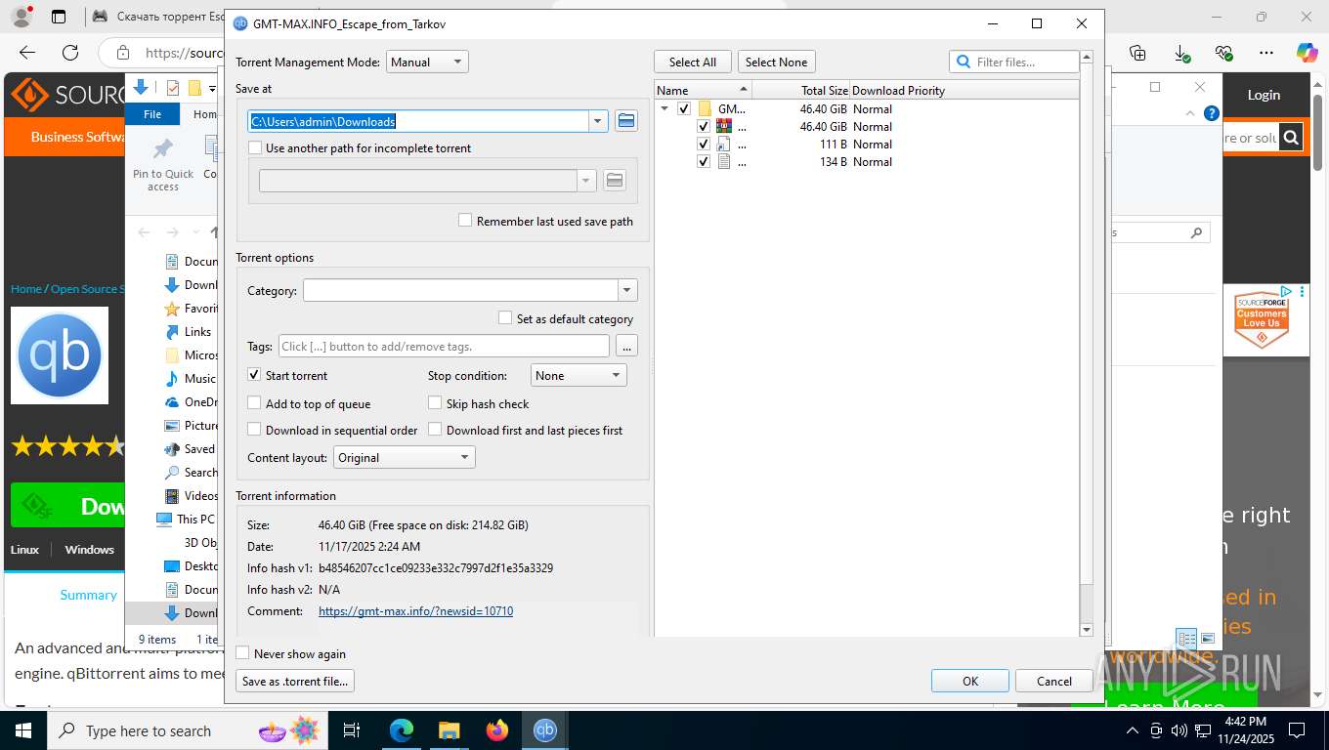Click the Select All button
This screenshot has width=1329, height=750.
[x=693, y=62]
